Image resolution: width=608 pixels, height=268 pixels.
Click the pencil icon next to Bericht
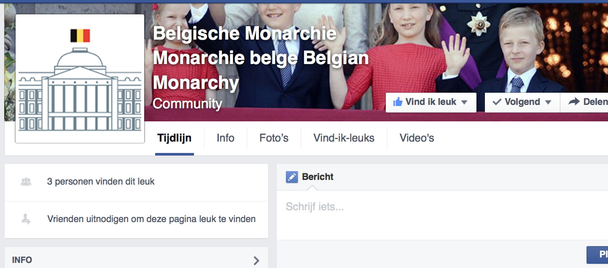pos(292,177)
